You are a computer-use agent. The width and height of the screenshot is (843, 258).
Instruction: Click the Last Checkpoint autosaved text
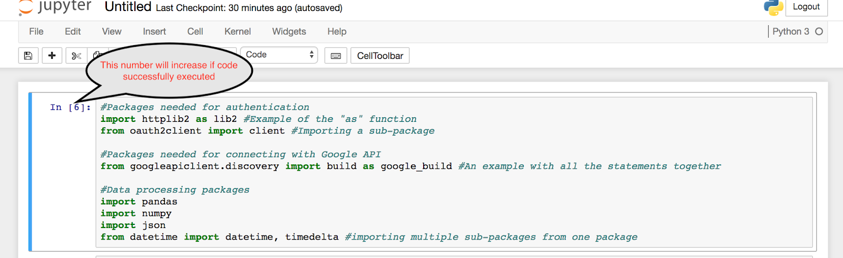(x=249, y=8)
